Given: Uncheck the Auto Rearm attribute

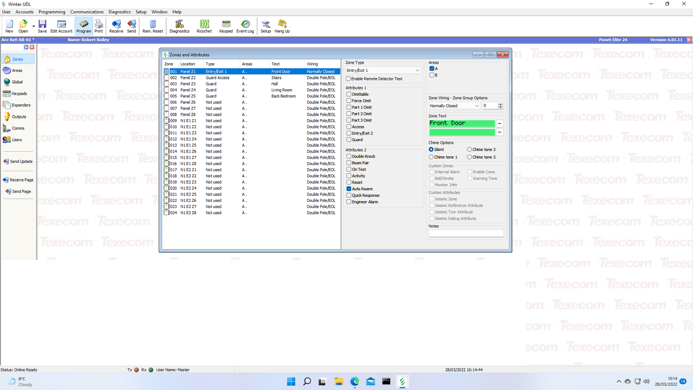Looking at the screenshot, I should 349,189.
